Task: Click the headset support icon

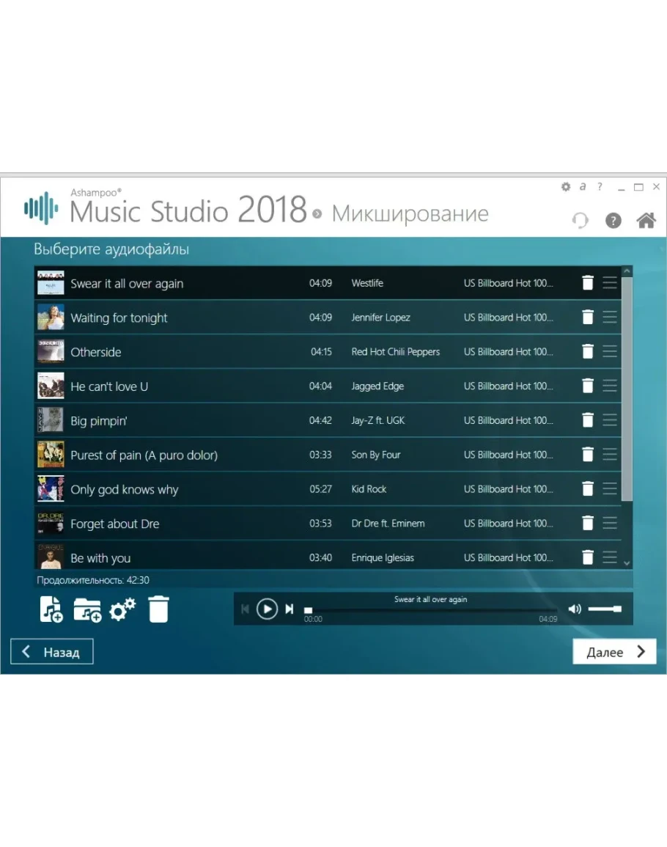Action: 580,221
